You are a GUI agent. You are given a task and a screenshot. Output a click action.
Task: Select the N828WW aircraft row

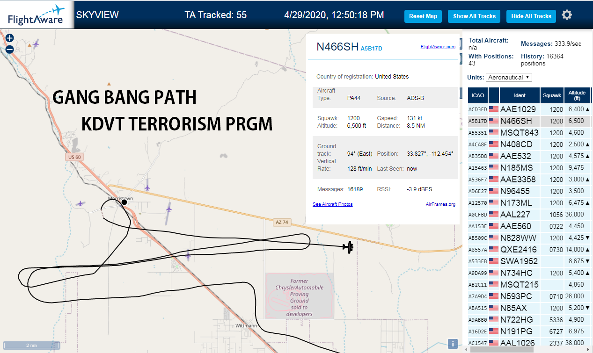(528, 238)
